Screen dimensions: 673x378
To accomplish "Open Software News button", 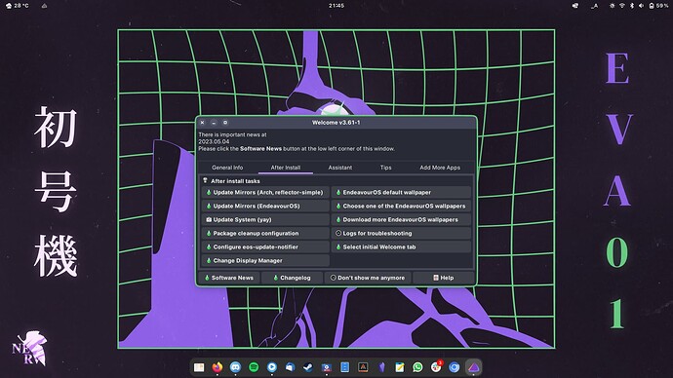I will [x=229, y=278].
